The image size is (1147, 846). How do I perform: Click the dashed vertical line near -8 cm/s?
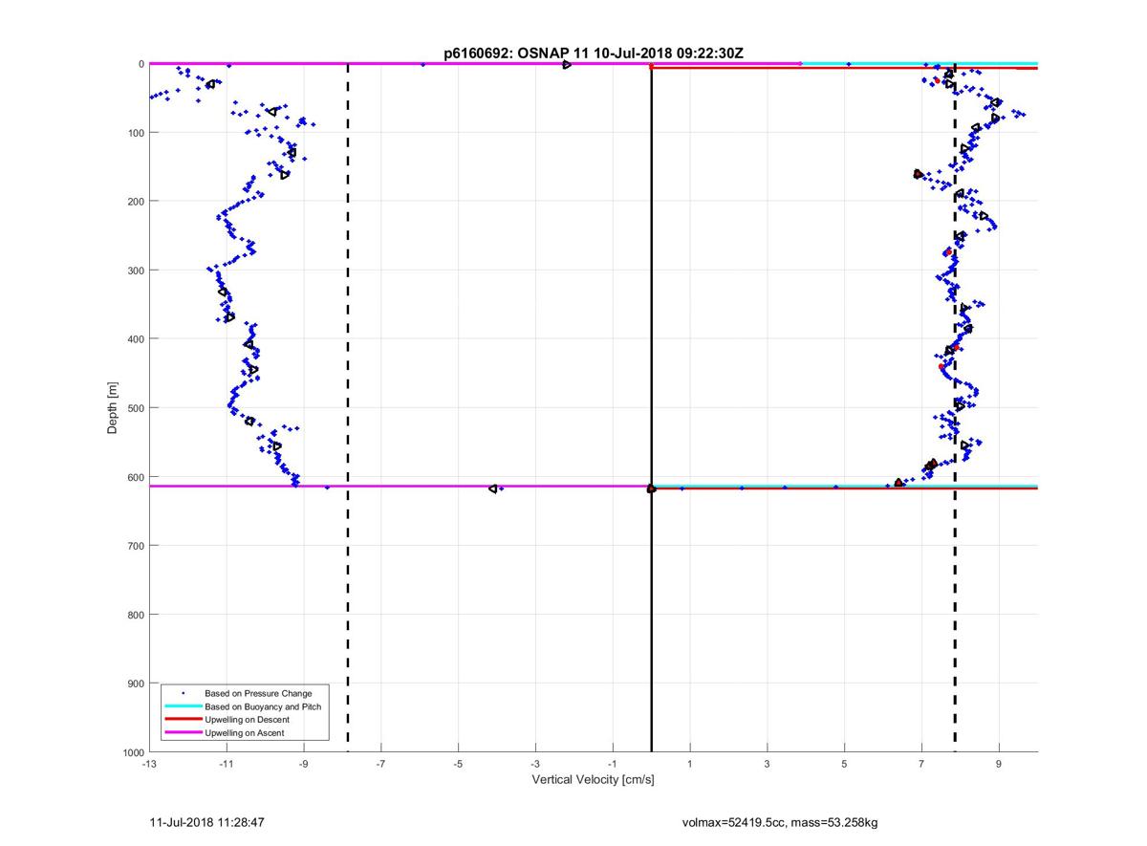coord(348,408)
